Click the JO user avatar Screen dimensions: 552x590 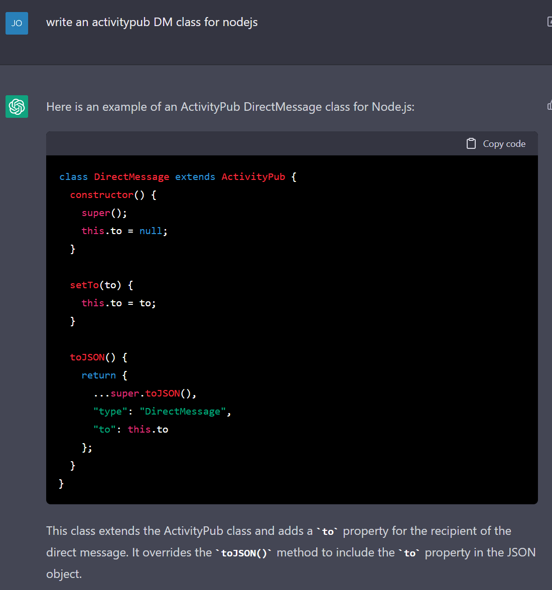point(17,24)
